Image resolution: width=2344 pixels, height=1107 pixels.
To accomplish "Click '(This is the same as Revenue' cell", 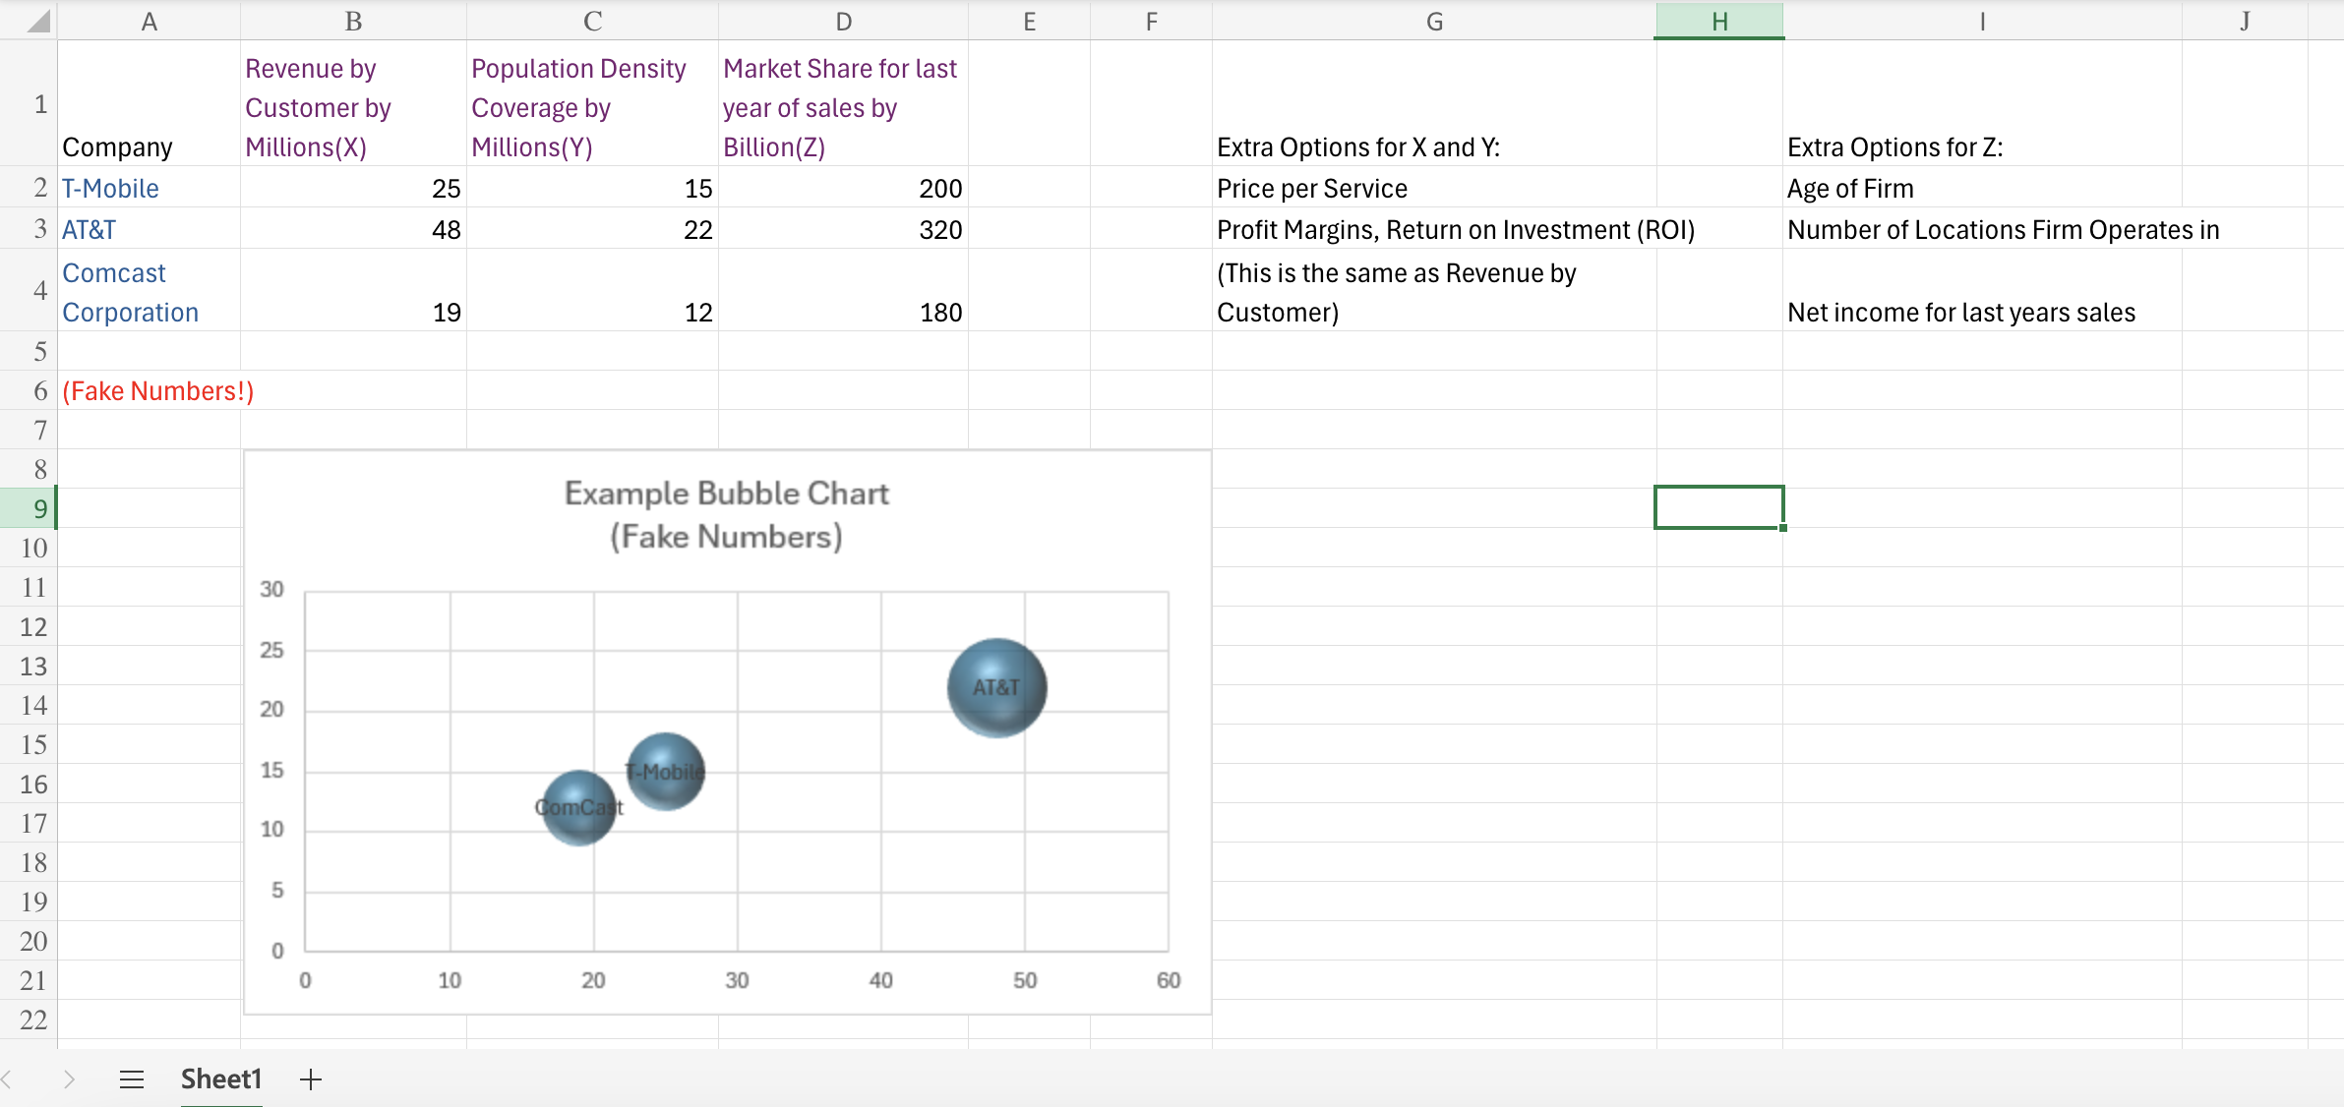I will pos(1434,290).
